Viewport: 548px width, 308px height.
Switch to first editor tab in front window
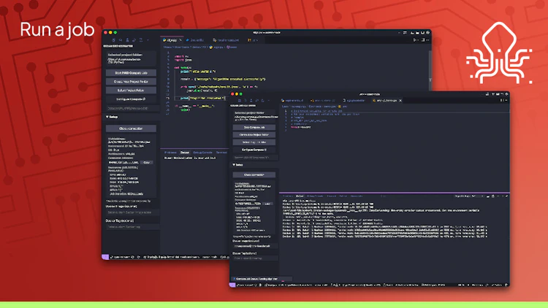coord(292,101)
